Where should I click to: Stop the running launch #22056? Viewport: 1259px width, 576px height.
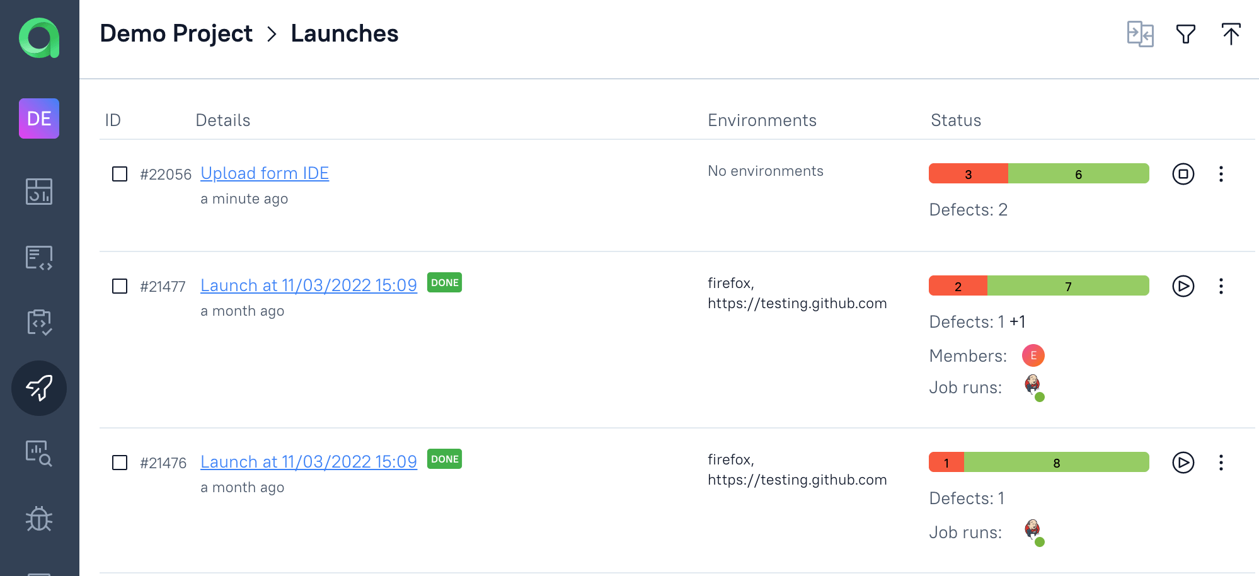click(1183, 174)
